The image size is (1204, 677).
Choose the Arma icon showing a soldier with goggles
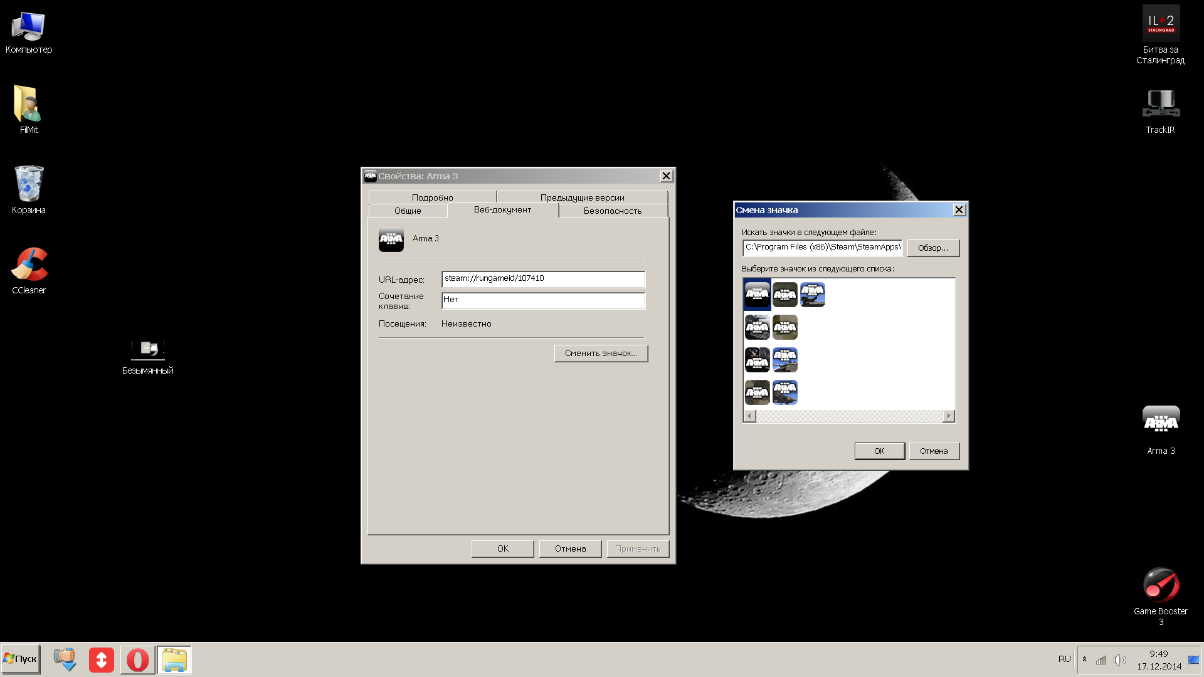[x=757, y=360]
